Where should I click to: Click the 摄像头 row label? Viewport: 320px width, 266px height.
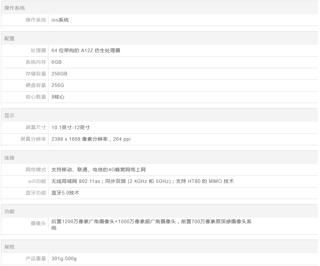coord(38,223)
